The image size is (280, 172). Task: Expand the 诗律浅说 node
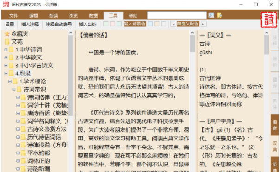(18, 145)
